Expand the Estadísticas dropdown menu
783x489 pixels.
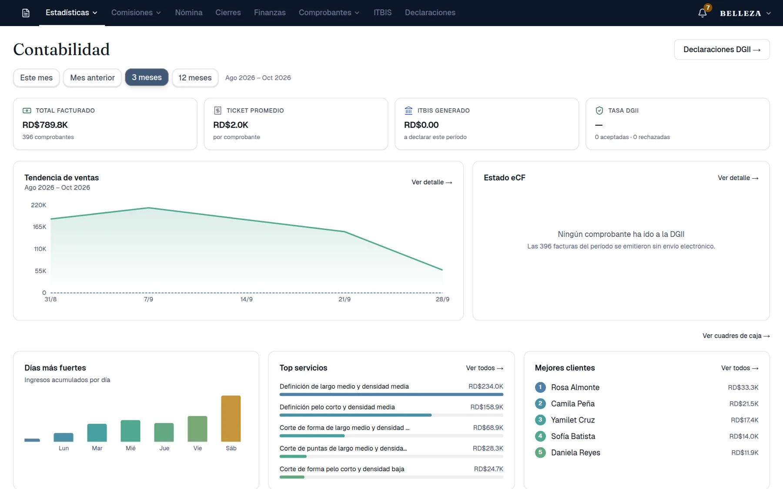72,13
